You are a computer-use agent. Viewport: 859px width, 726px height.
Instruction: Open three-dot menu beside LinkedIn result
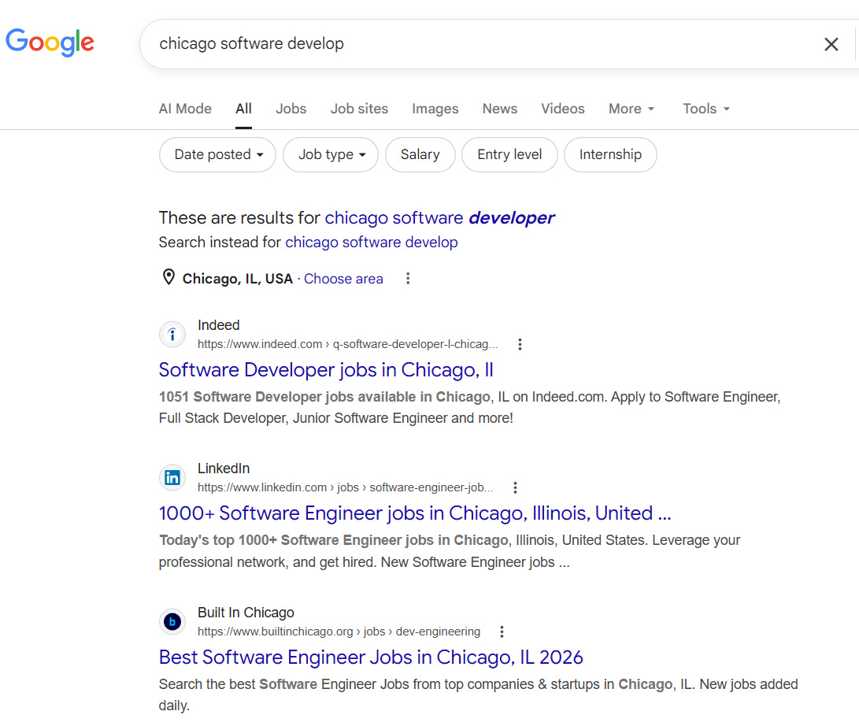[x=515, y=487]
